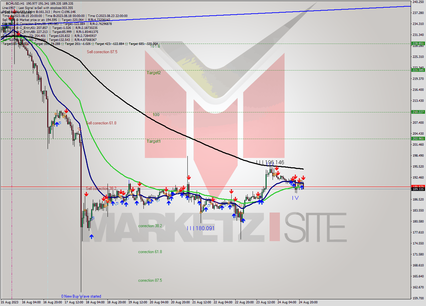Click the 186.520 price axis value
Screen dimensions: 426x306
pyautogui.click(x=418, y=200)
